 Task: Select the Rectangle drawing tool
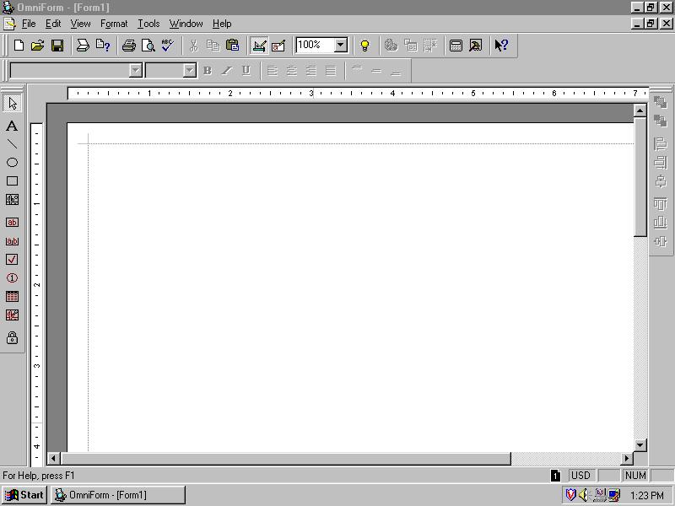pyautogui.click(x=12, y=181)
